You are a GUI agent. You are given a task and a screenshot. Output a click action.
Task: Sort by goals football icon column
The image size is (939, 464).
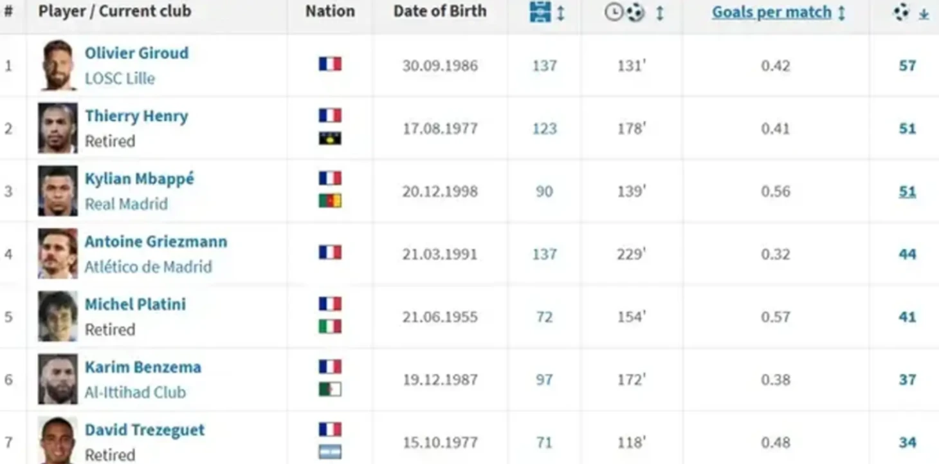[x=902, y=12]
